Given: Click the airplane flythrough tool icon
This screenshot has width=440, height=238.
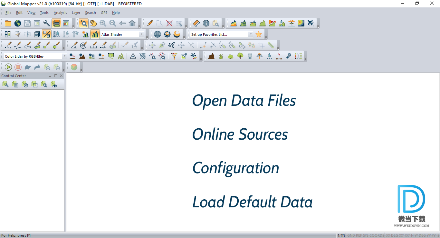Looking at the screenshot, I should [x=311, y=23].
